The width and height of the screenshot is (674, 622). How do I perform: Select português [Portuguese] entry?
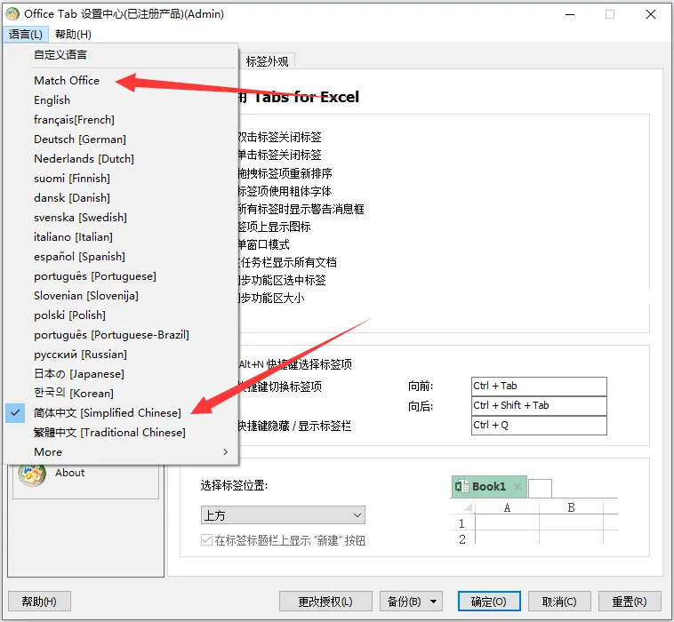[95, 275]
